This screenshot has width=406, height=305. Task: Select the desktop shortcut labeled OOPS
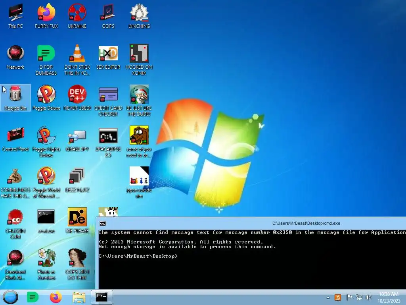108,15
